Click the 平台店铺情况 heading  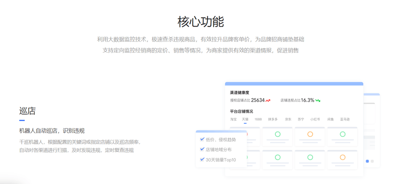242,111
